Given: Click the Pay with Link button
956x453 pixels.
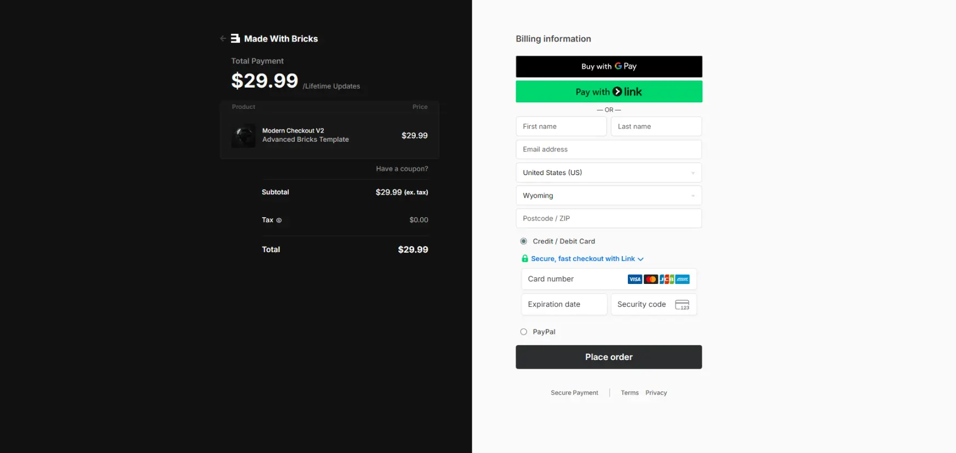Looking at the screenshot, I should tap(609, 92).
